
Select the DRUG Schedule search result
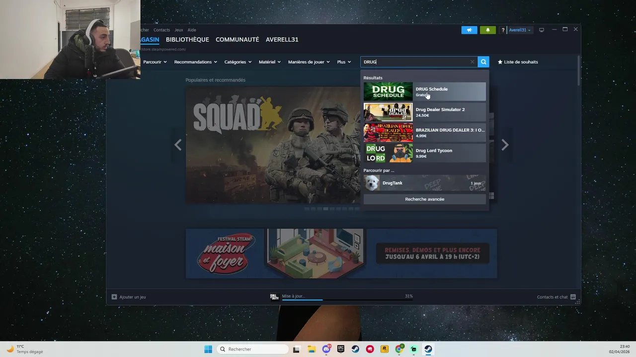pyautogui.click(x=424, y=92)
